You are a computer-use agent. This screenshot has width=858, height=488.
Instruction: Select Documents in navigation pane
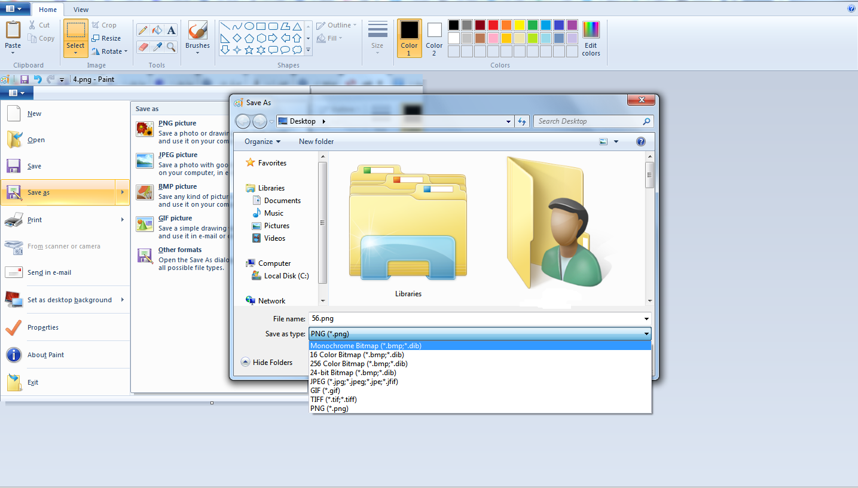pyautogui.click(x=282, y=201)
